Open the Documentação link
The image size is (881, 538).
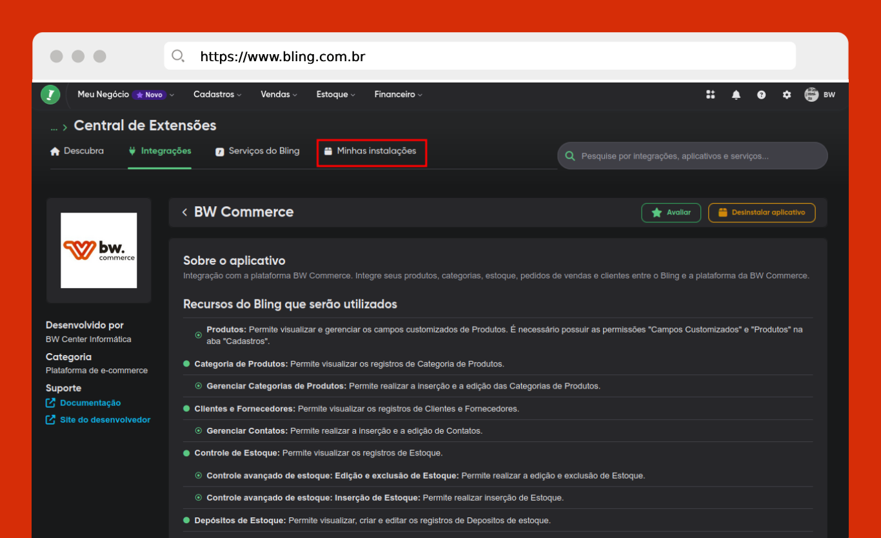[x=90, y=403]
